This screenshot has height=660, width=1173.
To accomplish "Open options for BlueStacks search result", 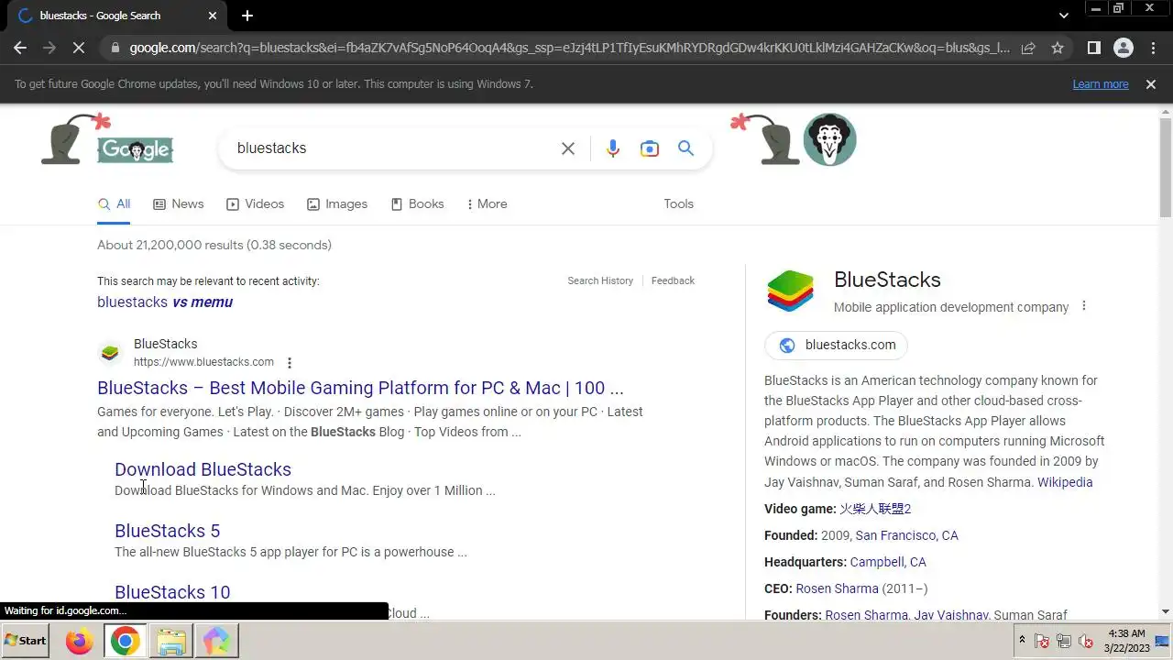I will coord(290,363).
